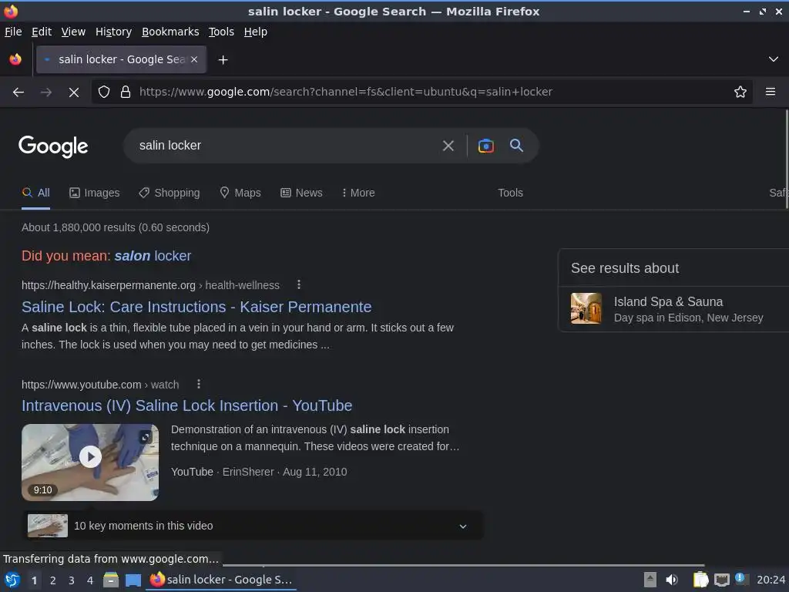Expand the list all tabs chevron
This screenshot has width=789, height=592.
click(x=774, y=59)
